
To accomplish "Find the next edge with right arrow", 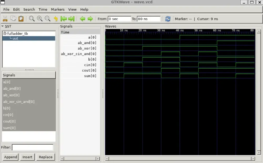I will coord(90,19).
